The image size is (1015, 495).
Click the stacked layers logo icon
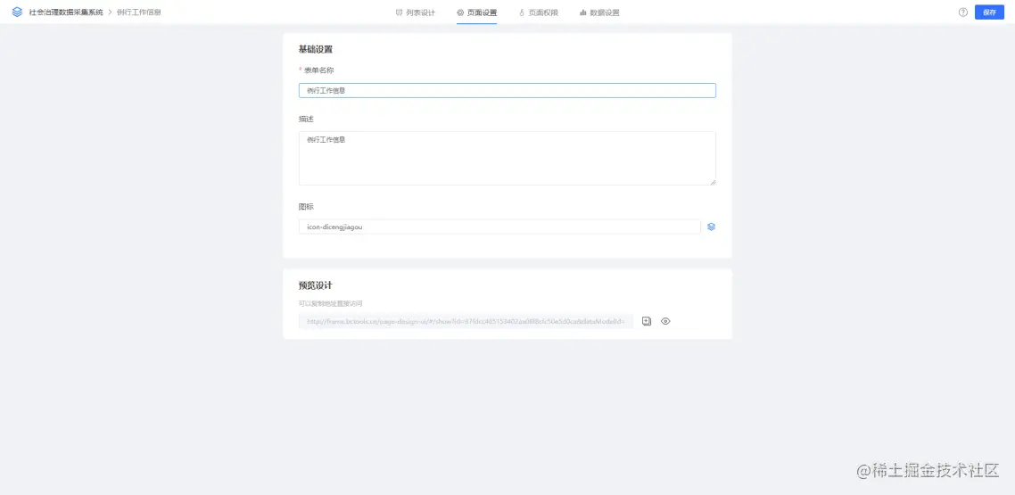click(x=17, y=12)
